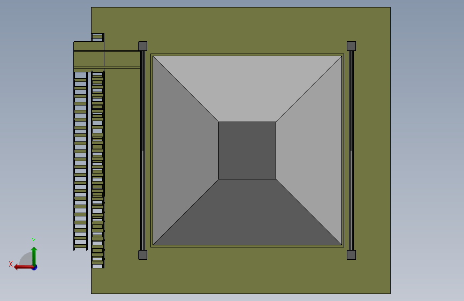Click the green Y axis arrow of the triad
Image resolution: width=464 pixels, height=301 pixels.
[34, 255]
